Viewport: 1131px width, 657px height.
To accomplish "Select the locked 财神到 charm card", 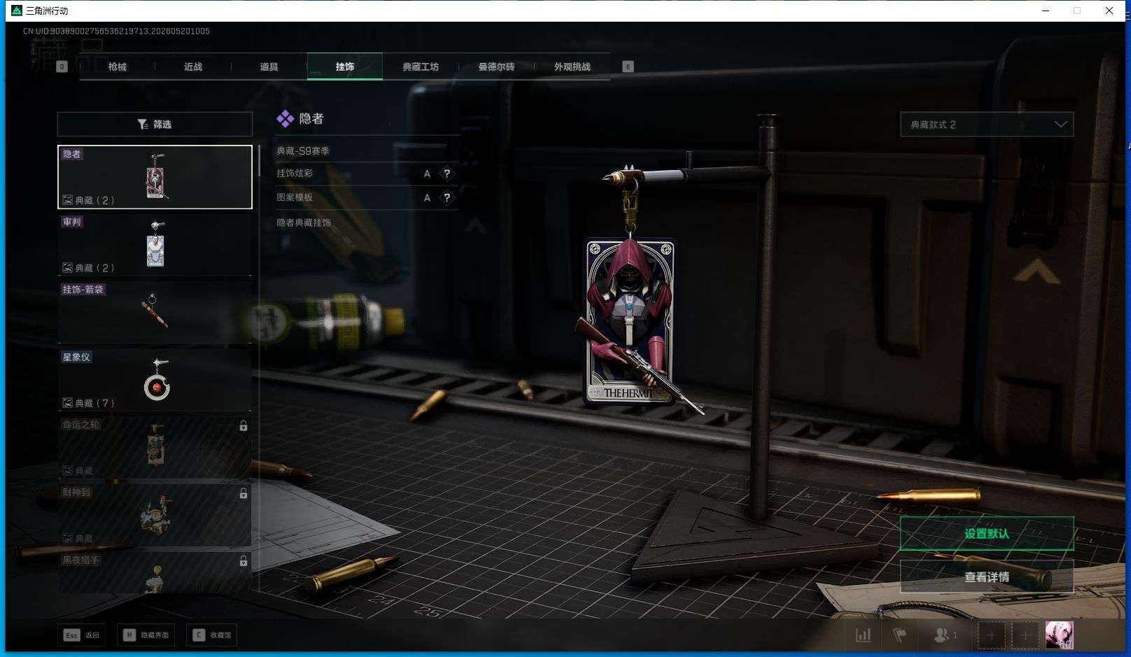I will (x=155, y=516).
